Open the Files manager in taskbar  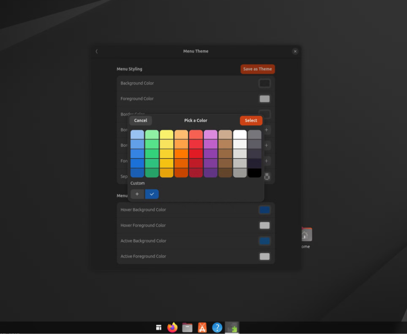point(187,327)
